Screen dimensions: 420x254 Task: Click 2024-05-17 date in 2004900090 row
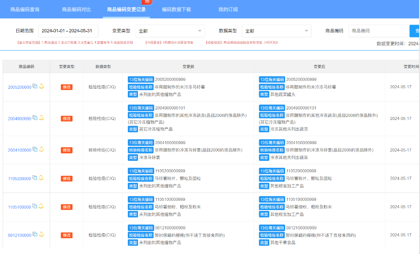click(x=400, y=118)
